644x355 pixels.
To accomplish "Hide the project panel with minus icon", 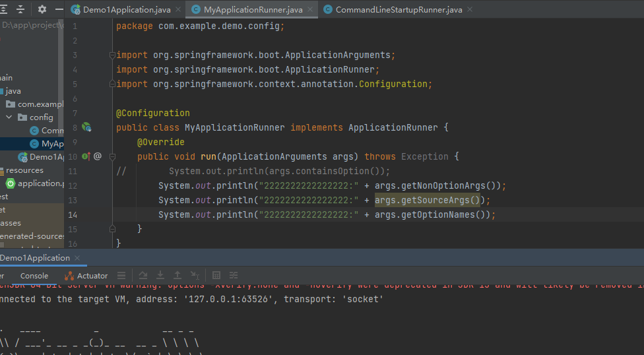I will 59,9.
